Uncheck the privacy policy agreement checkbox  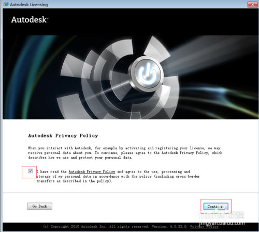tap(30, 171)
